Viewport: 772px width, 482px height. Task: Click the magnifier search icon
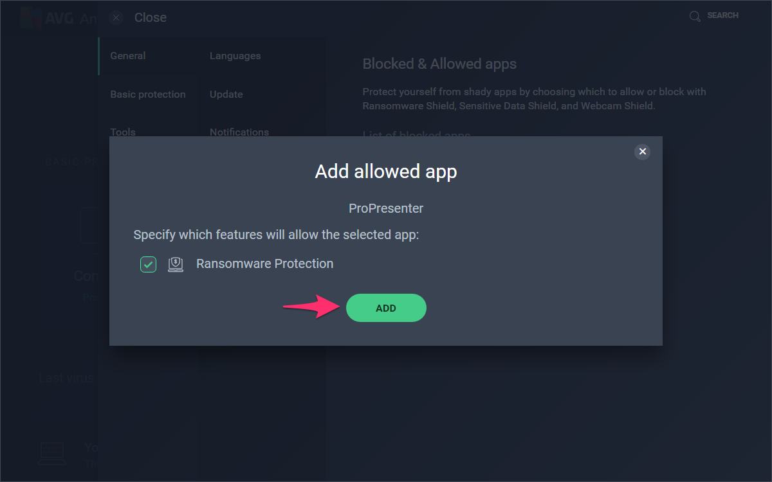pyautogui.click(x=695, y=16)
